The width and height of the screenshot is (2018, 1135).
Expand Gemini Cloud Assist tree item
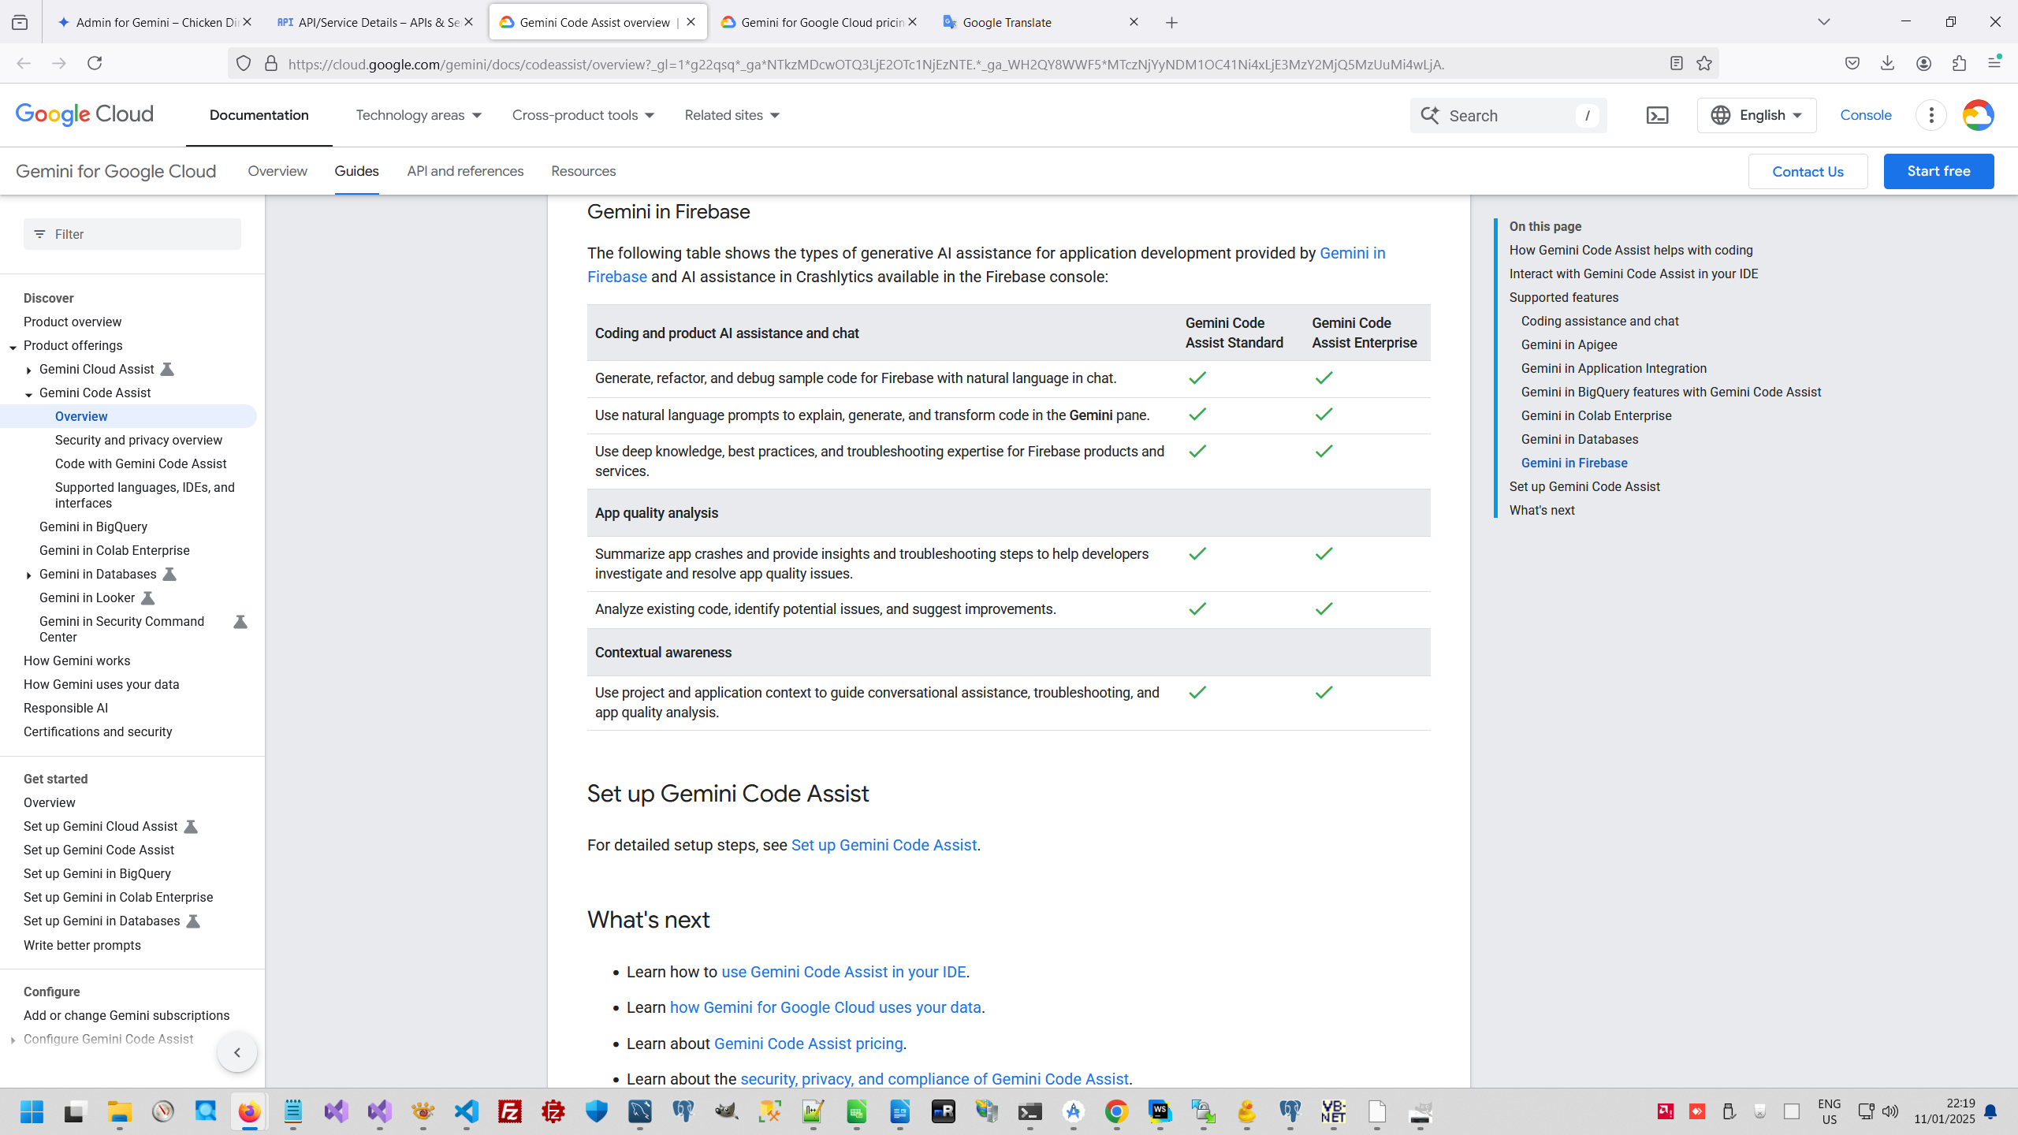point(28,370)
